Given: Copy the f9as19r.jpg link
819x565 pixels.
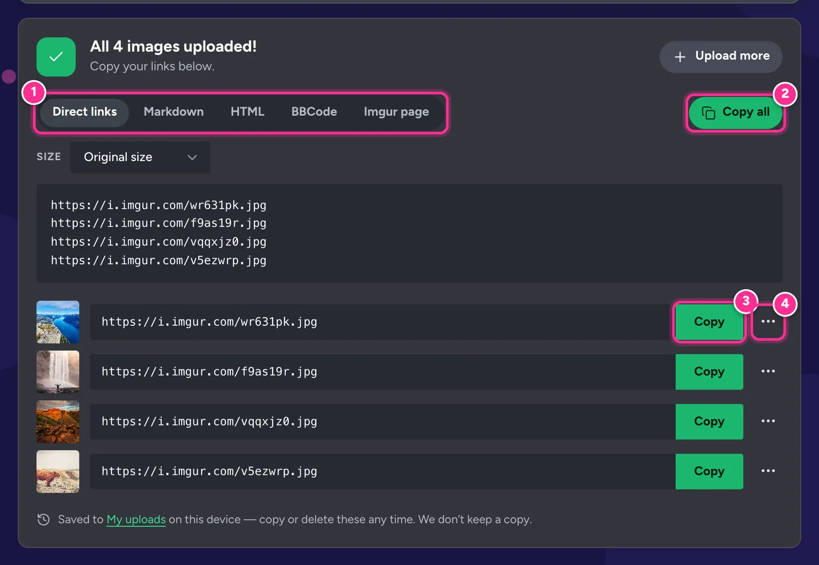Looking at the screenshot, I should (709, 372).
